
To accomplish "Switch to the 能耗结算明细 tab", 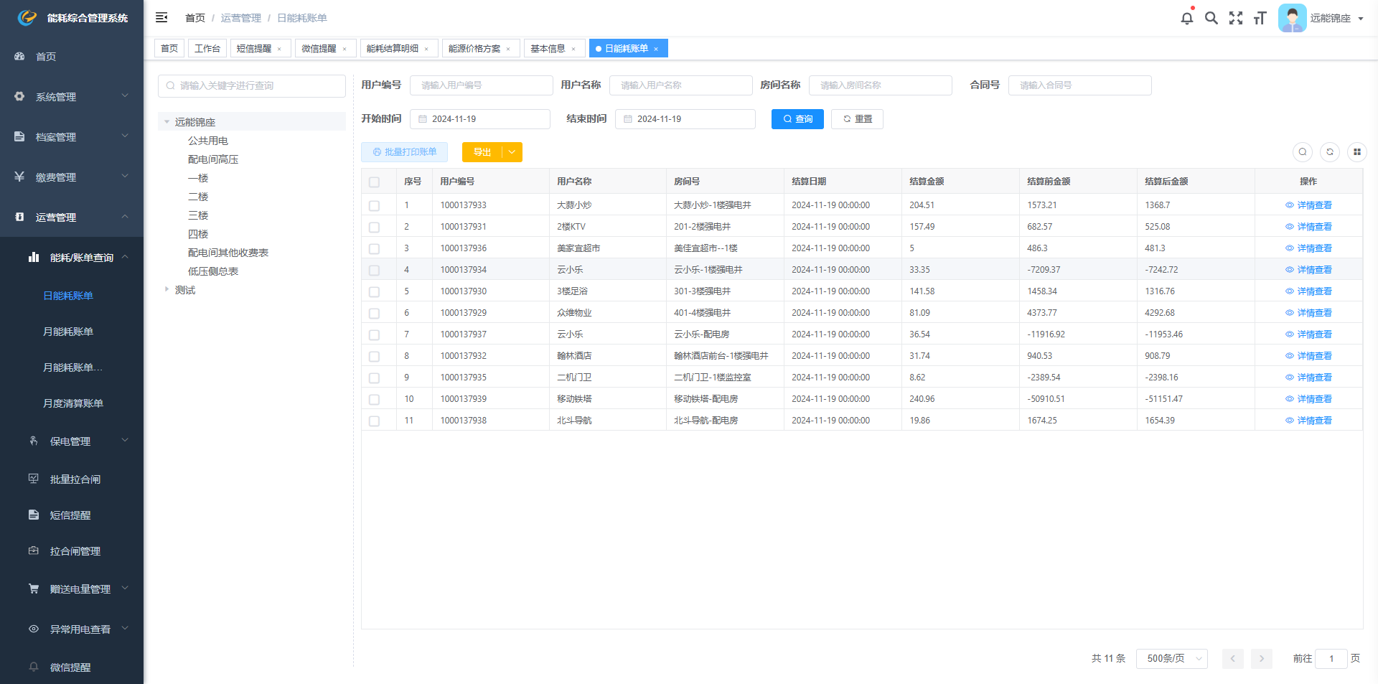I will click(x=393, y=49).
